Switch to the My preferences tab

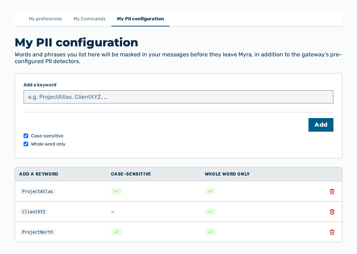pos(45,19)
